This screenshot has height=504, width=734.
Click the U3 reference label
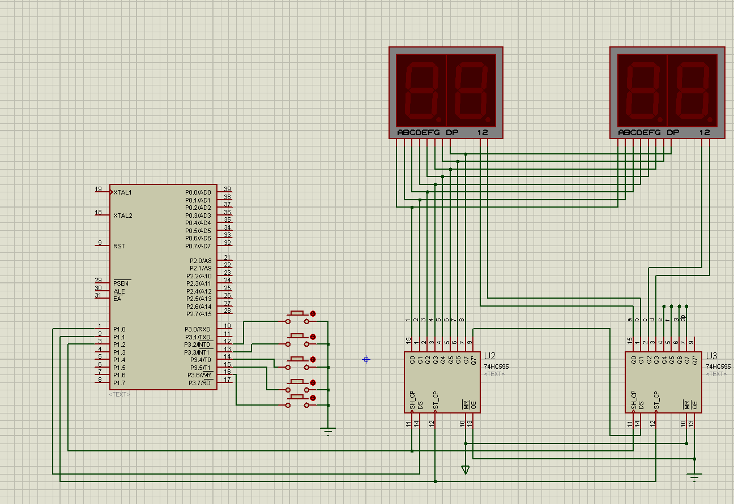[x=711, y=356]
